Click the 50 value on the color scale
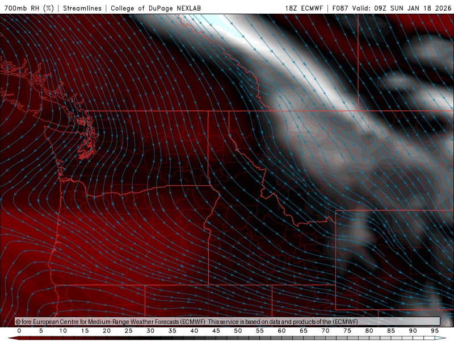This screenshot has width=454, height=341. 238,331
